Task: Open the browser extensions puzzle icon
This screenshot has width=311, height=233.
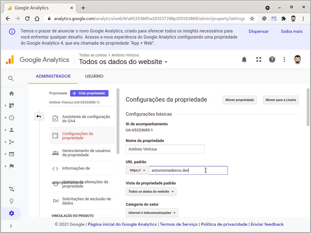Action: click(x=284, y=19)
